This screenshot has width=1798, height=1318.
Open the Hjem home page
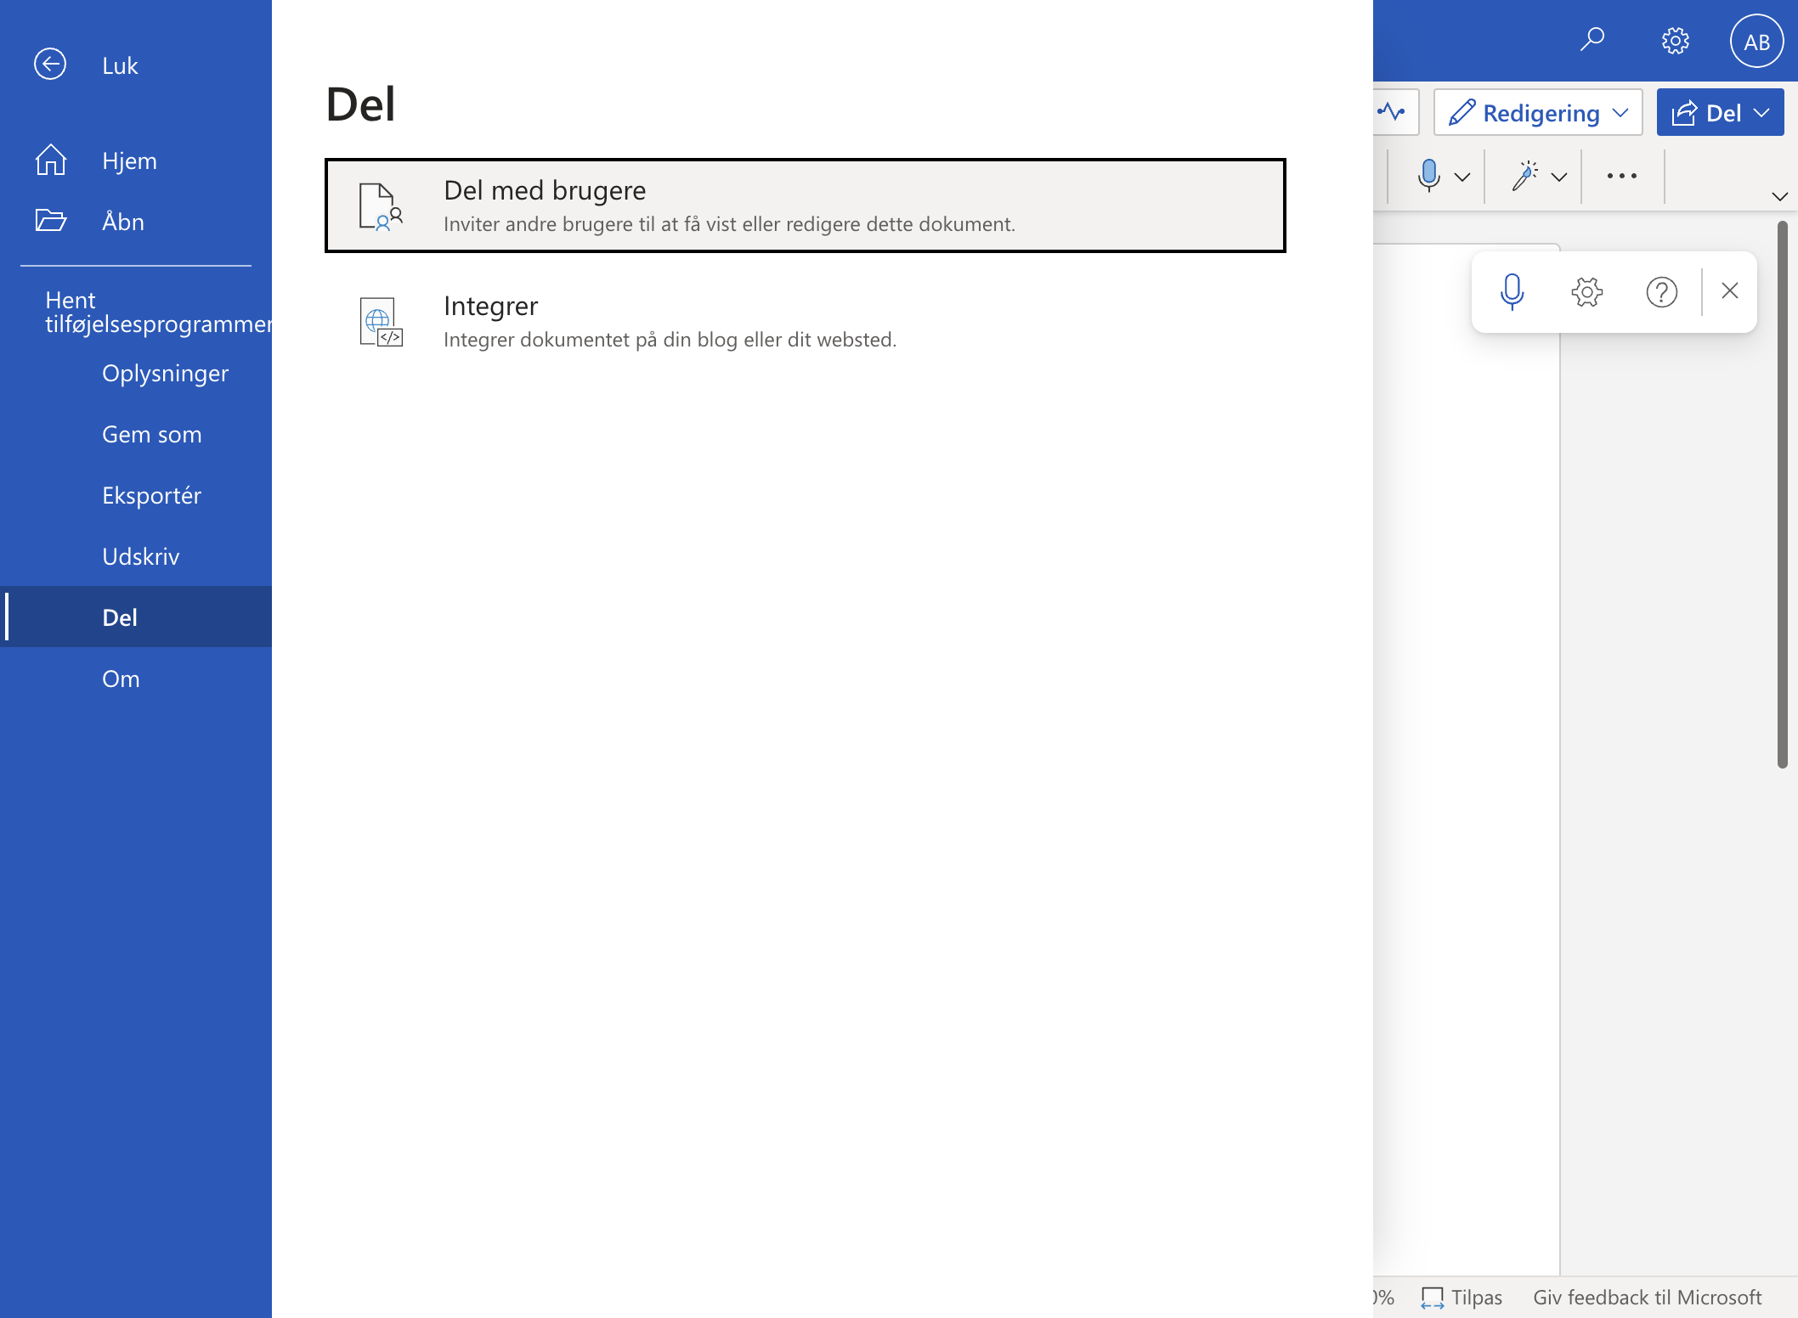coord(136,161)
